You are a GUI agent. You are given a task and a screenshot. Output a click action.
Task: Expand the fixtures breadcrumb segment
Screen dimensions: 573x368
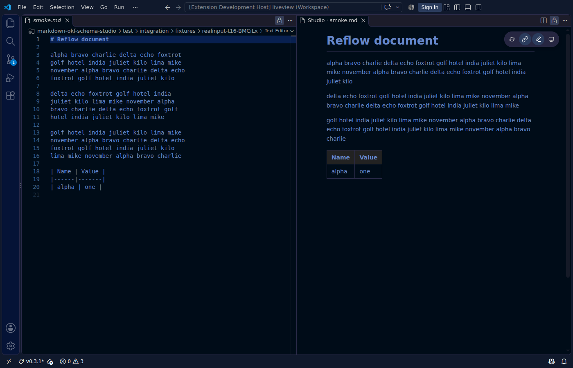(185, 31)
